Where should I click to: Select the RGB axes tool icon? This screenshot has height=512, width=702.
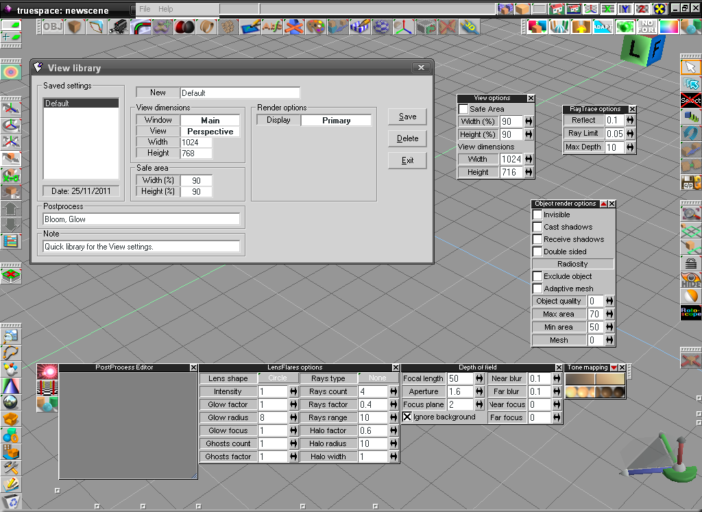[404, 27]
